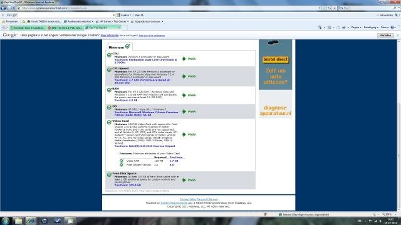
Task: Click the Google toolbar wrench settings icon
Action: (396, 15)
